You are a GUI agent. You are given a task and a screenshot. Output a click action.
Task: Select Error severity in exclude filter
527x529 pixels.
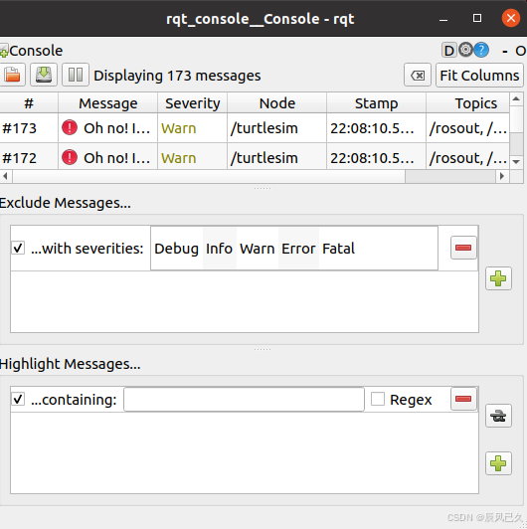tap(298, 249)
